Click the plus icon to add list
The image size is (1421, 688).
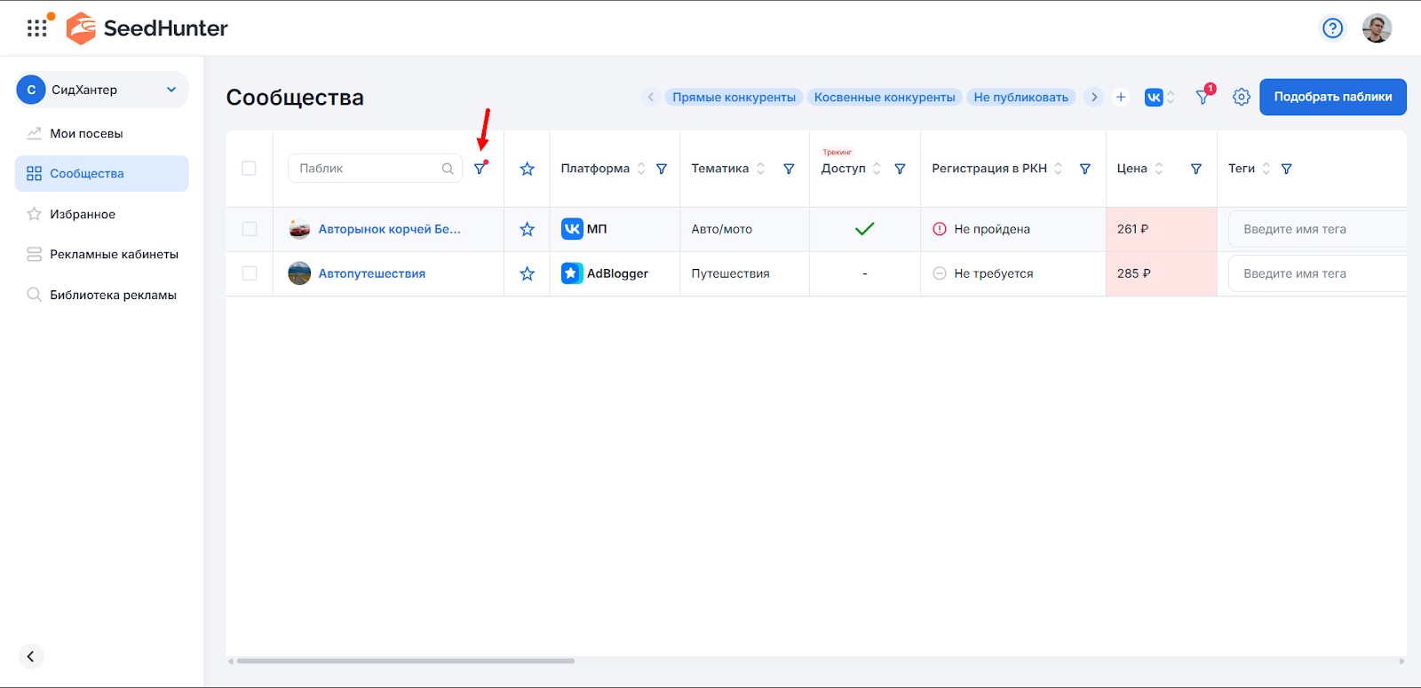point(1121,97)
